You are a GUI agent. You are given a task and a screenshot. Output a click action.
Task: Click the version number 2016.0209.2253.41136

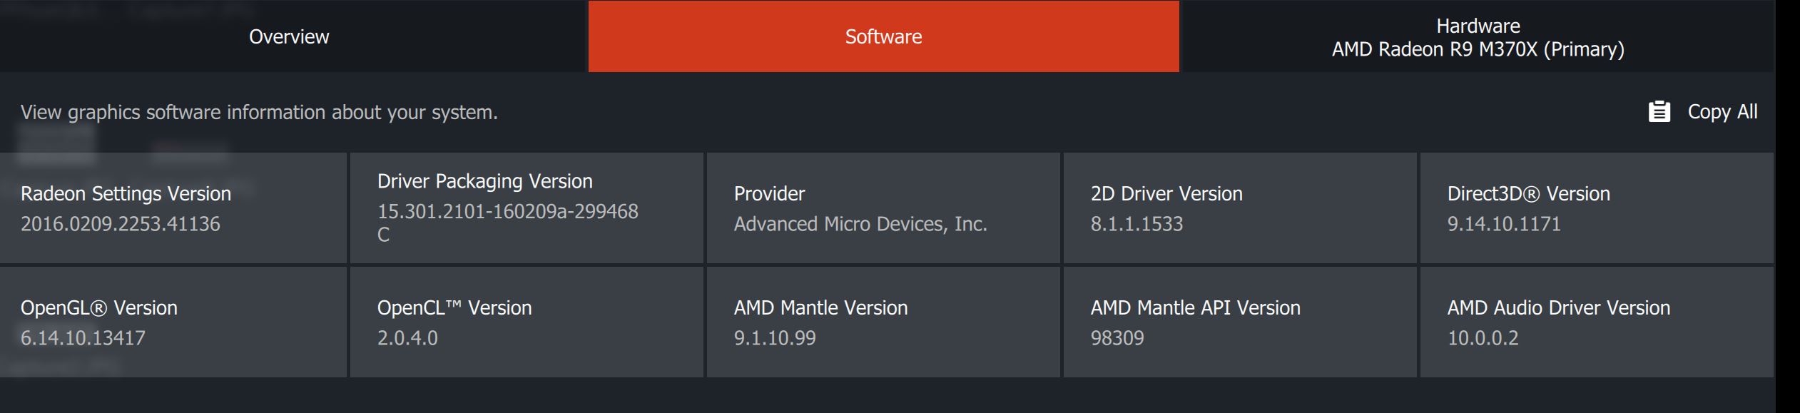pos(121,224)
